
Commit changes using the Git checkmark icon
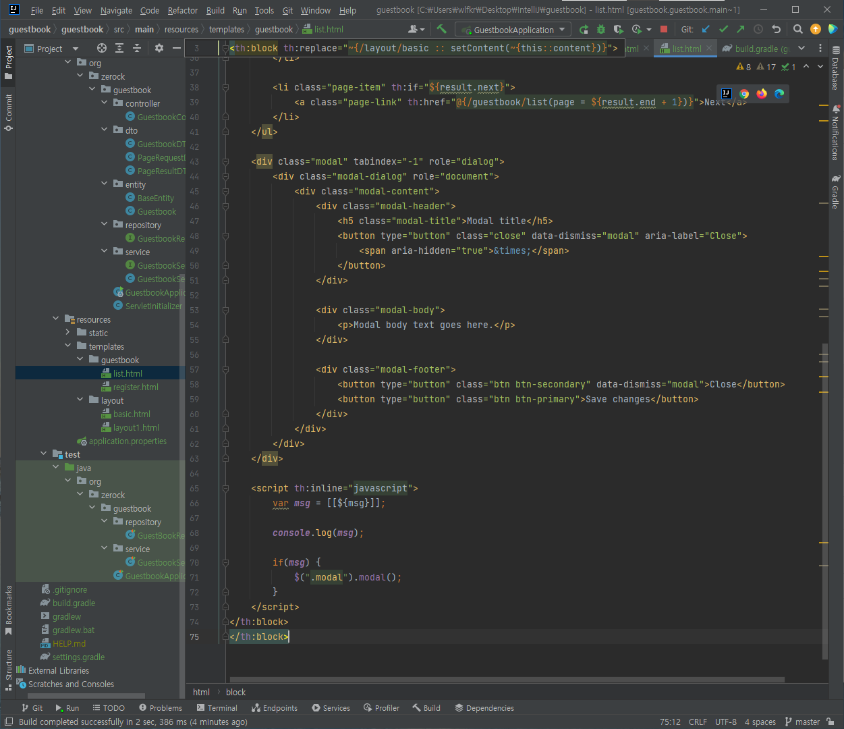723,29
